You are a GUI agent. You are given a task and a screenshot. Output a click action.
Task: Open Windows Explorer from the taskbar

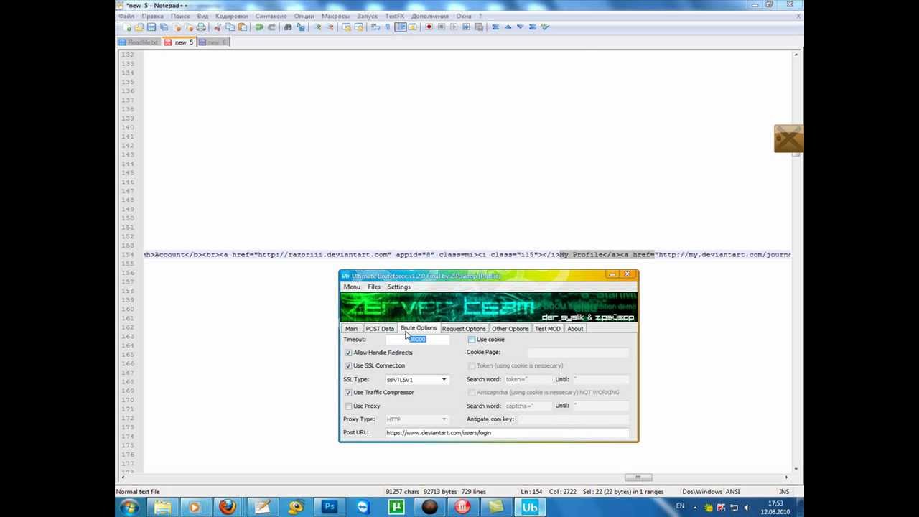162,507
